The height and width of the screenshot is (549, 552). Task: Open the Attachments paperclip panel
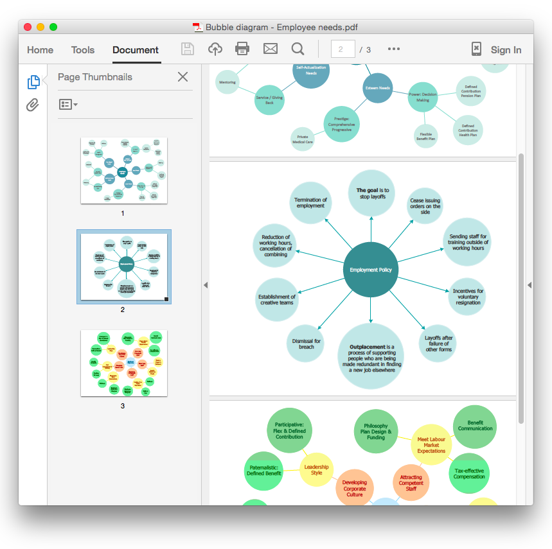pyautogui.click(x=32, y=105)
